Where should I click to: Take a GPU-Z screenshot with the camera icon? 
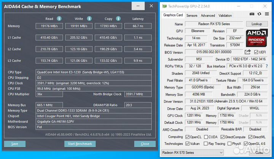252,14
